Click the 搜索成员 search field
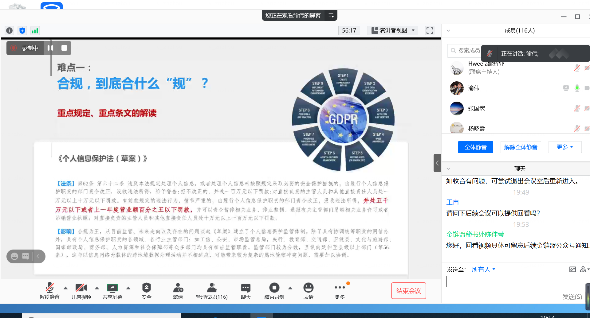 pyautogui.click(x=465, y=50)
